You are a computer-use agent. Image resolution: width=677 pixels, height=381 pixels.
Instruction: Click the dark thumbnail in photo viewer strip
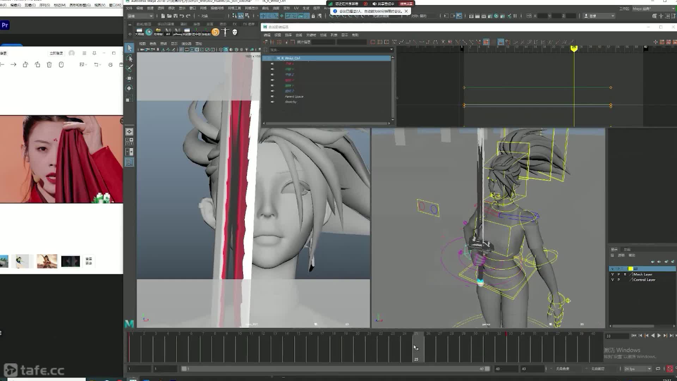[71, 261]
